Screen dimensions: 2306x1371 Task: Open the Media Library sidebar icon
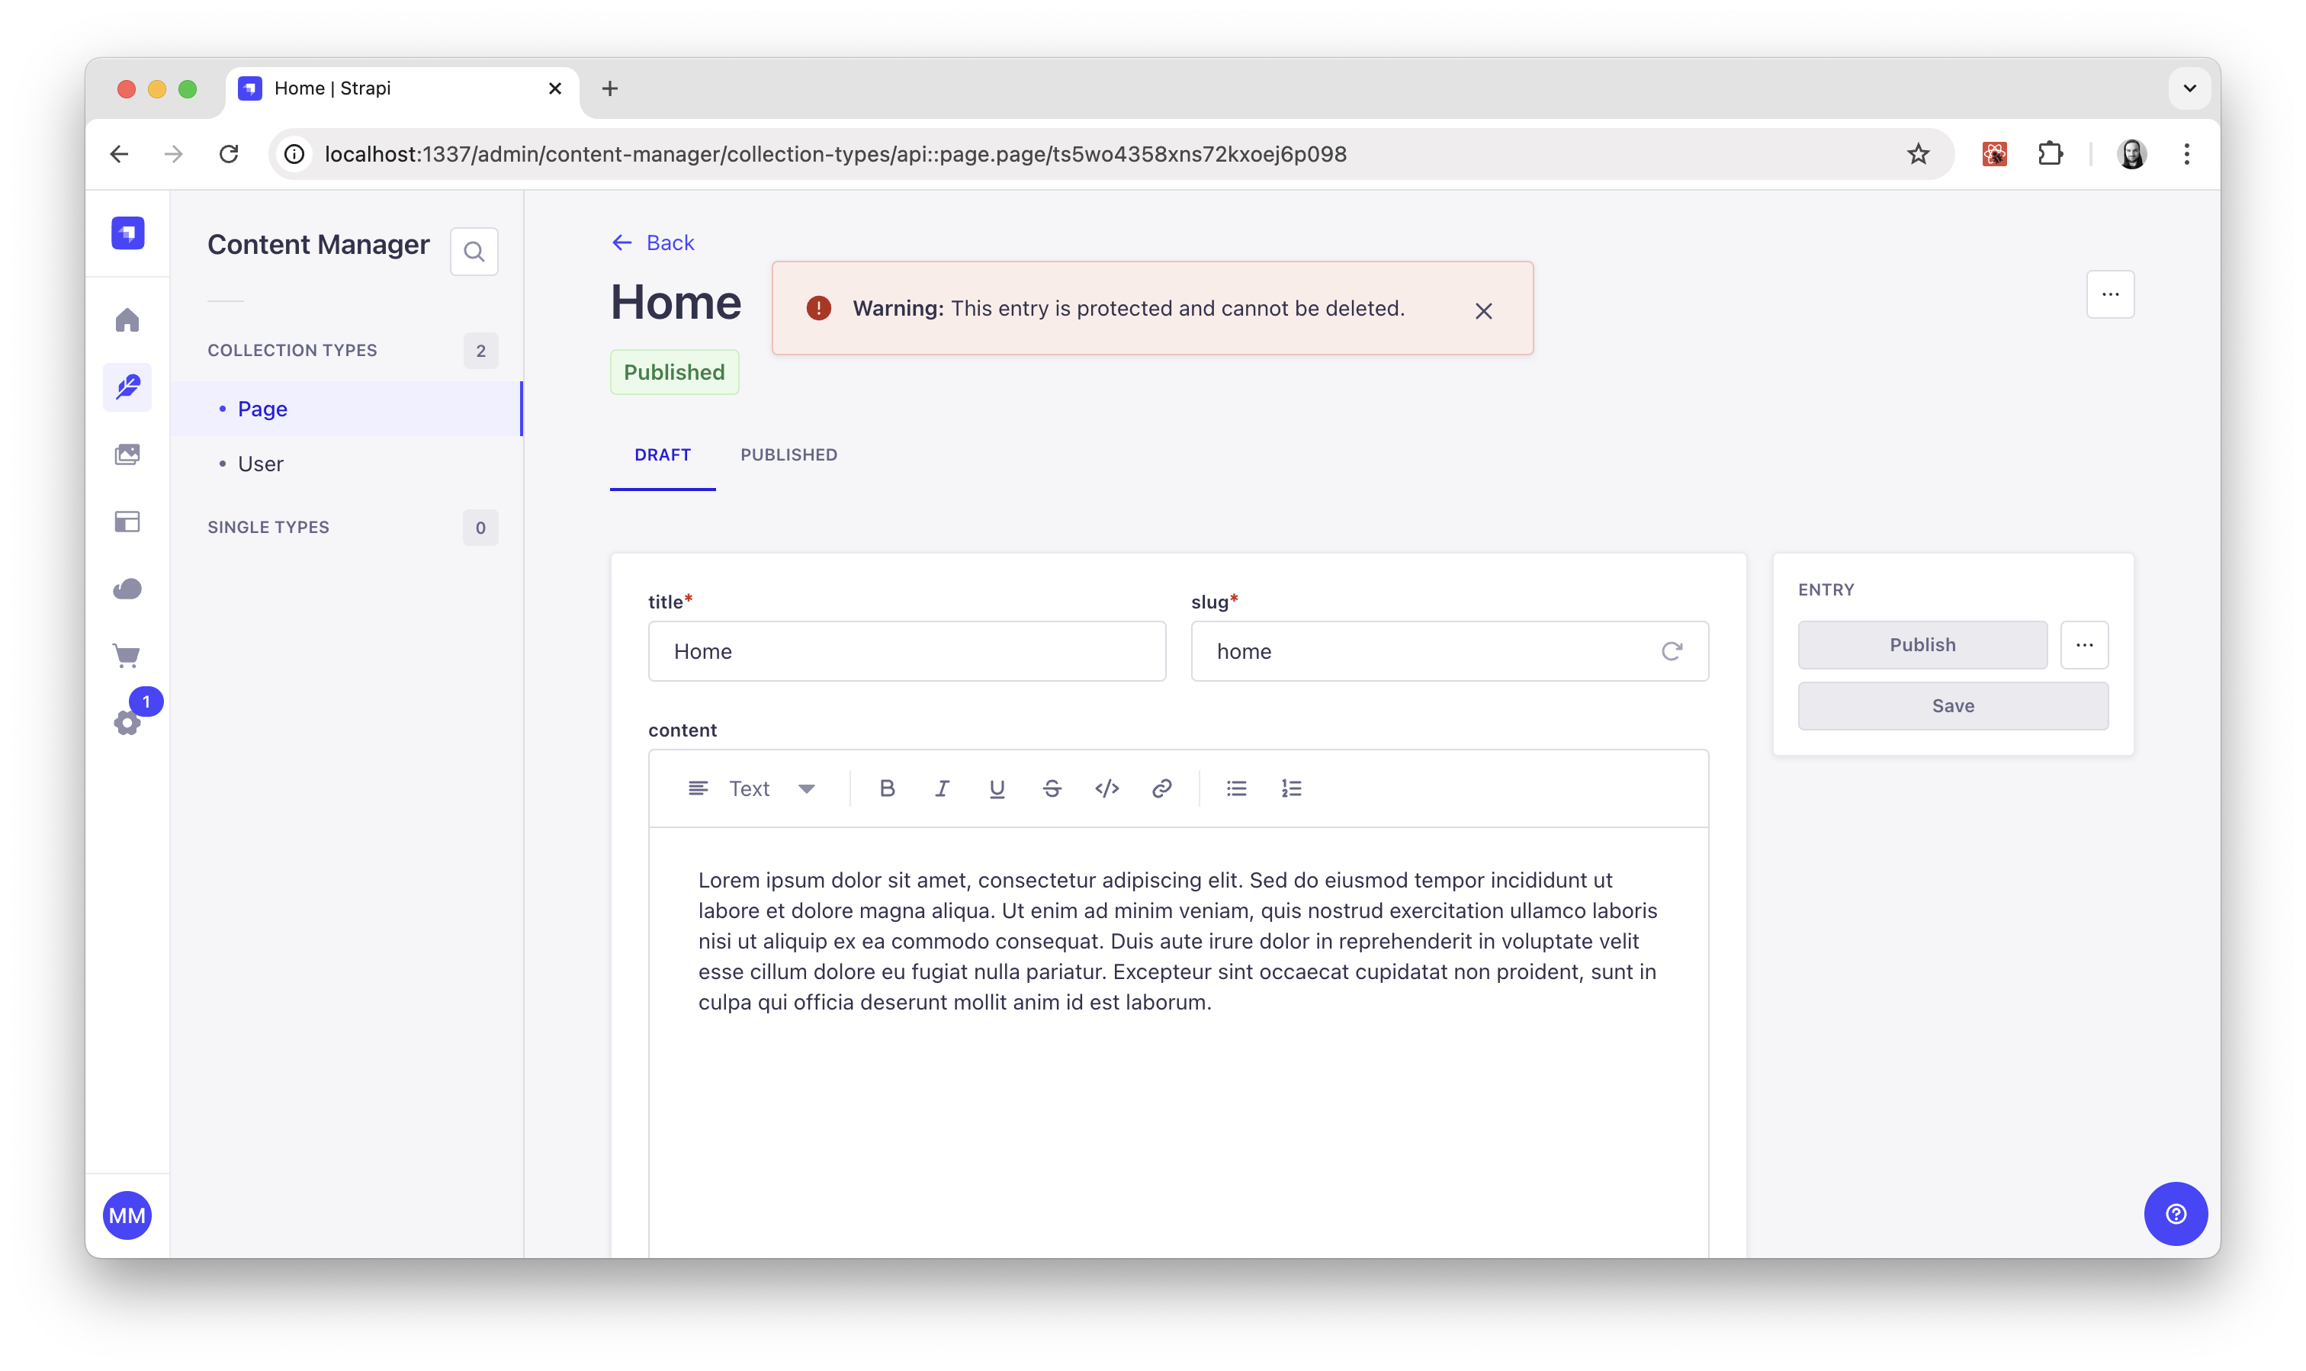tap(127, 454)
